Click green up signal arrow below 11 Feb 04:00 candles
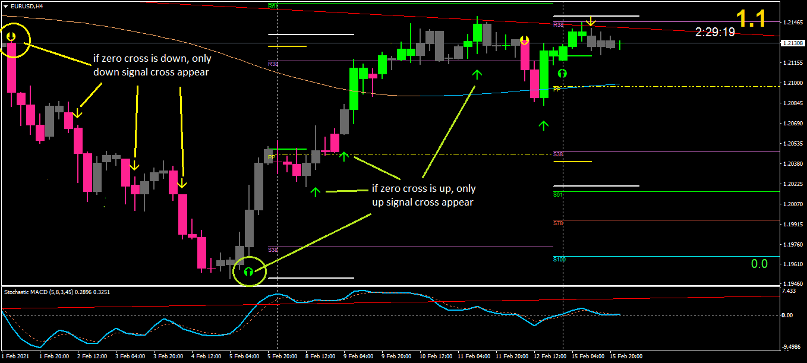807x363 pixels. pyautogui.click(x=477, y=74)
